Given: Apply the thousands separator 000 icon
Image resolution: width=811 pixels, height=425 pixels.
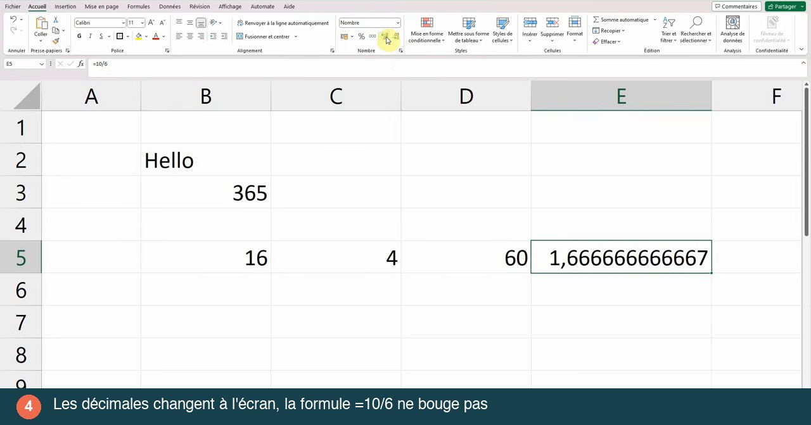Looking at the screenshot, I should [373, 37].
